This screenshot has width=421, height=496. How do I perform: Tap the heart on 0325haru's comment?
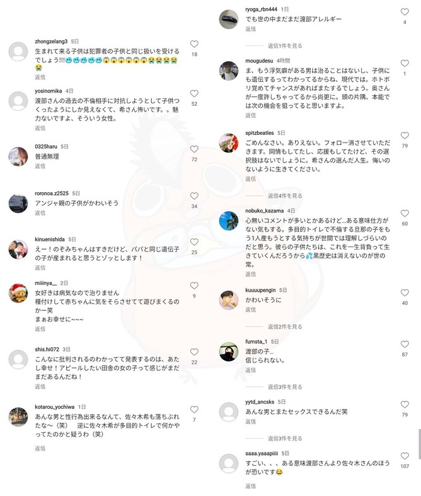[194, 149]
